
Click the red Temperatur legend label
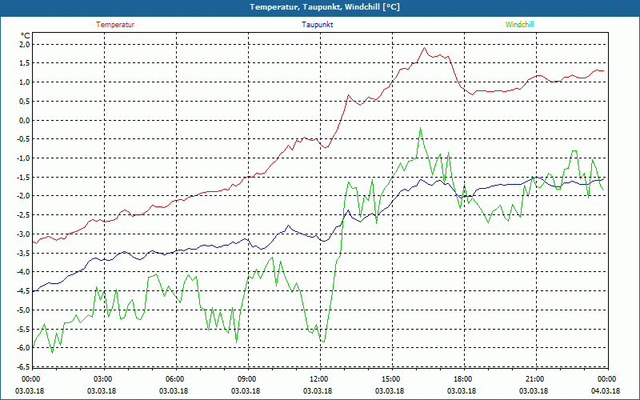pyautogui.click(x=115, y=25)
